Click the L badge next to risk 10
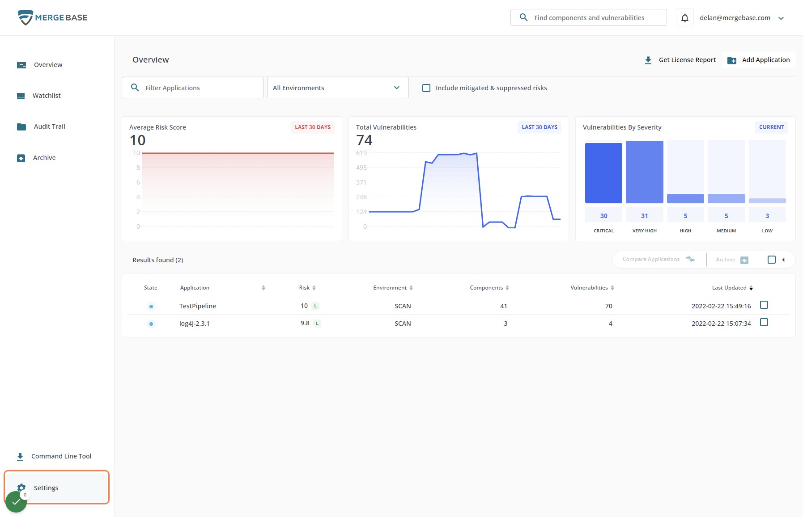Image resolution: width=803 pixels, height=517 pixels. coord(315,306)
